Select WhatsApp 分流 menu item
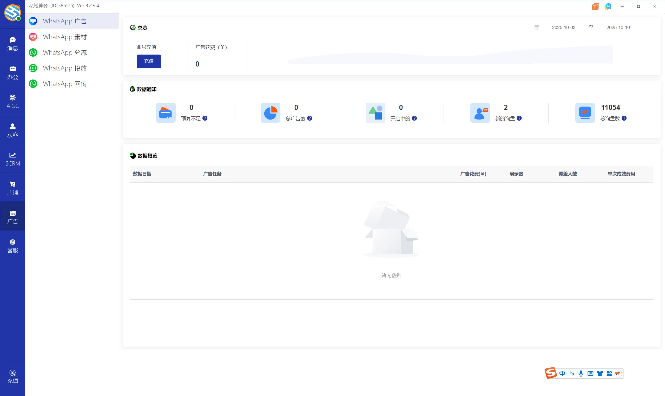 tap(65, 52)
